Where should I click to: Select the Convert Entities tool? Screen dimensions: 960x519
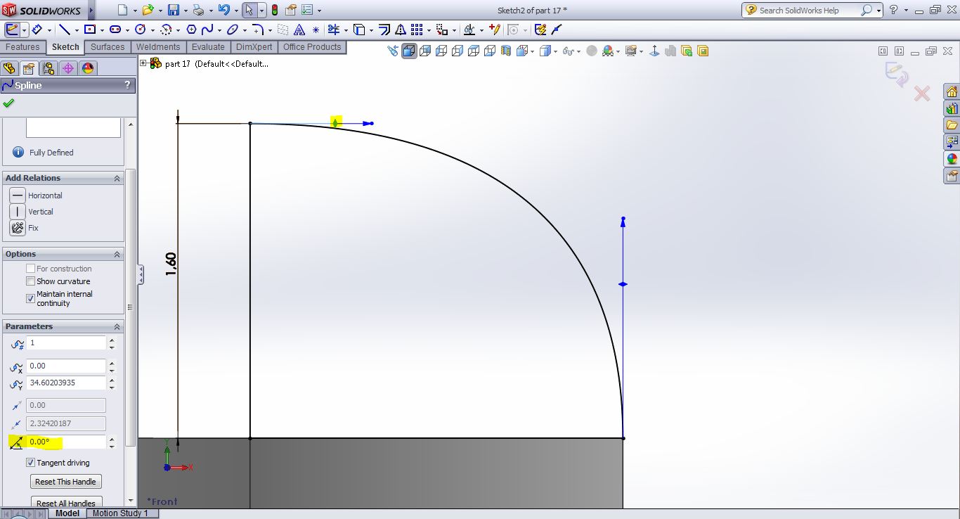[359, 30]
